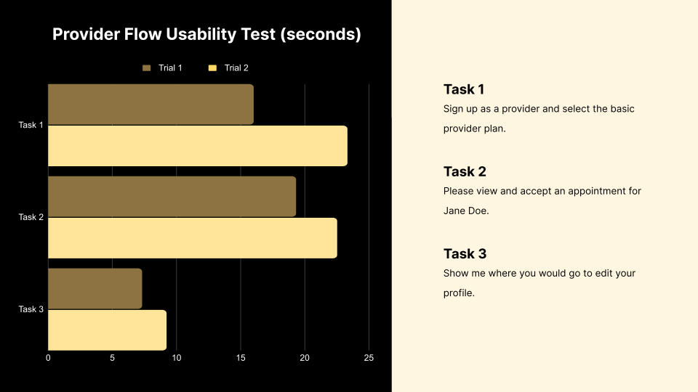This screenshot has width=698, height=392.
Task: Click the Trial 1 legend color swatch
Action: (x=146, y=68)
